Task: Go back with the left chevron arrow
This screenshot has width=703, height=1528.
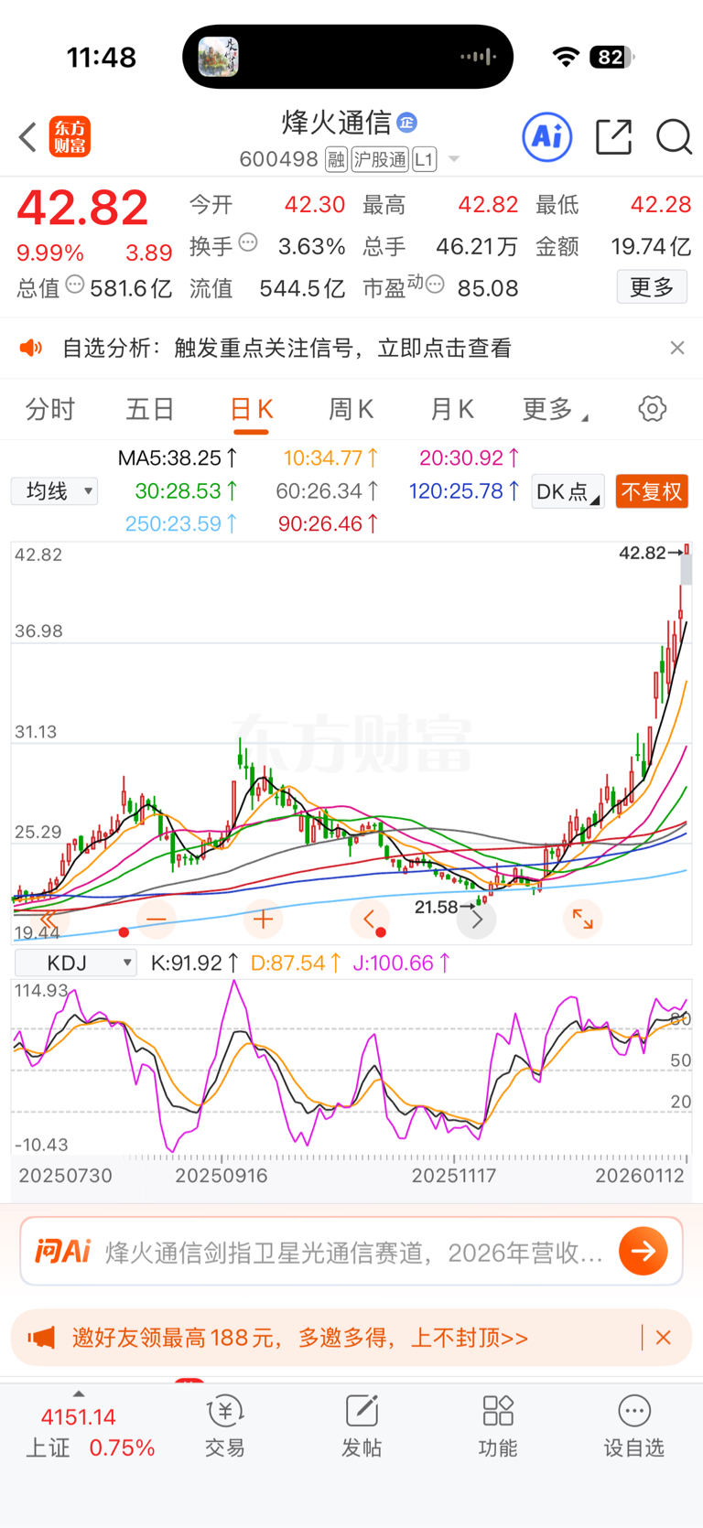Action: (x=27, y=137)
